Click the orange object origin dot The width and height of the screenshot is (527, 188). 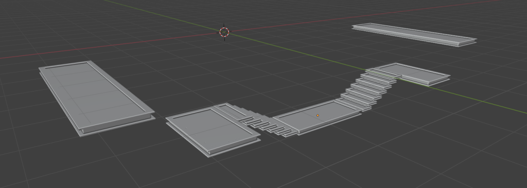tap(318, 116)
